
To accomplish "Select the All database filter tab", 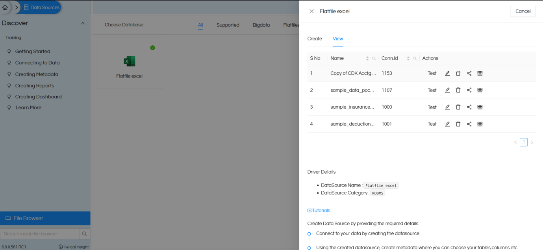I will pos(200,25).
